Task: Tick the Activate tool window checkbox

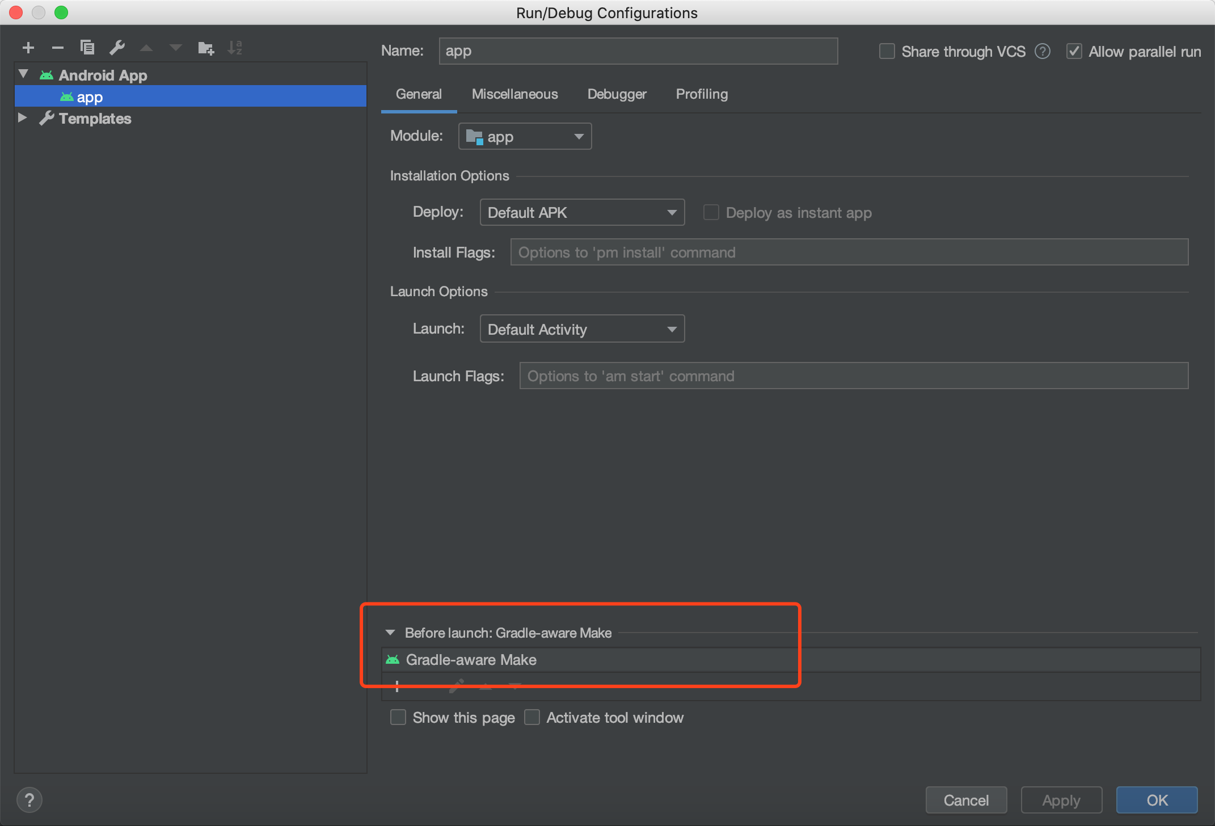Action: (x=532, y=718)
